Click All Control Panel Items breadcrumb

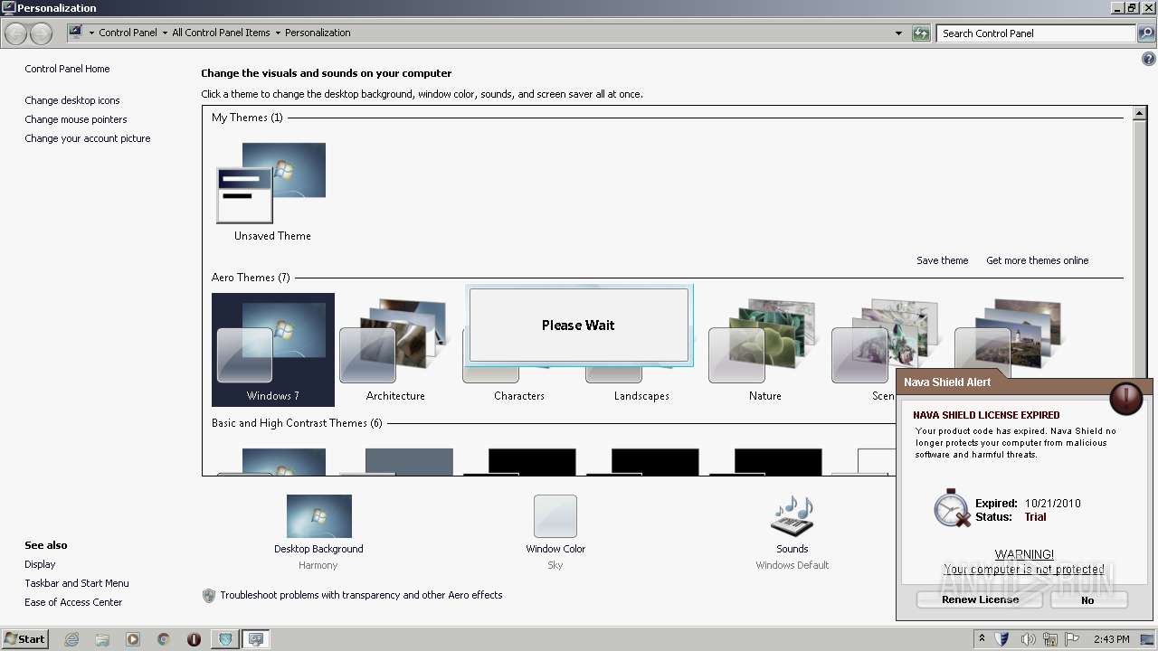tap(221, 33)
